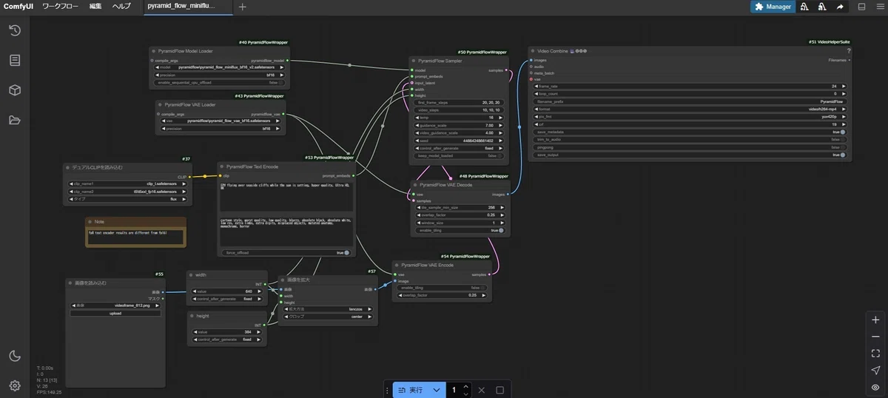This screenshot has width=888, height=398.
Task: Decrease batch count down arrow
Action: (465, 394)
